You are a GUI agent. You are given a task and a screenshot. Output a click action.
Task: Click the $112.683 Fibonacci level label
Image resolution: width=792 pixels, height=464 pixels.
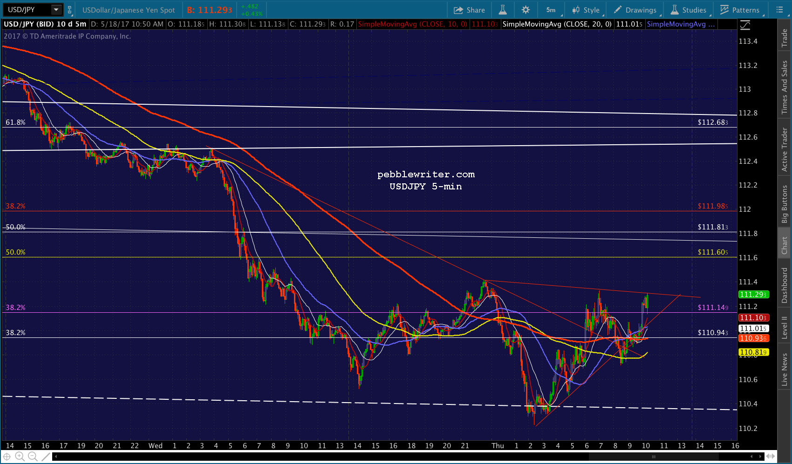713,122
